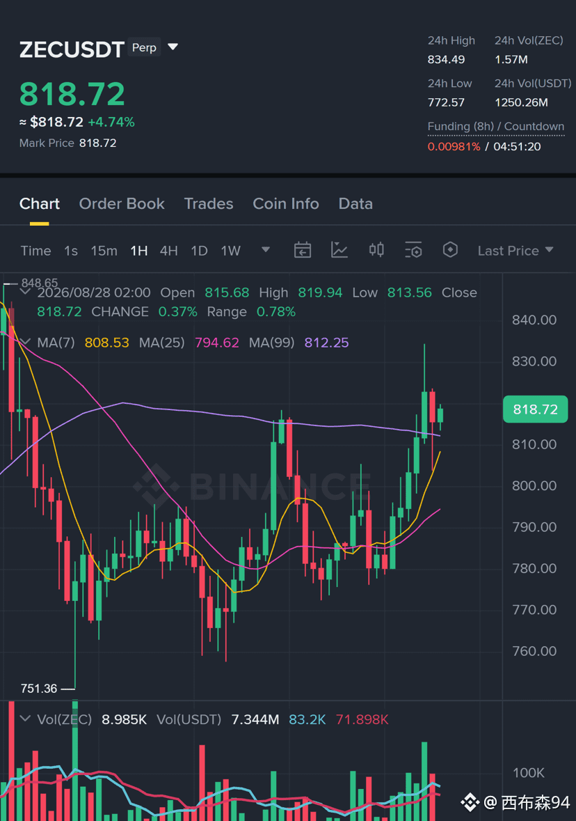
Task: Select the 4H time interval
Action: coord(168,251)
